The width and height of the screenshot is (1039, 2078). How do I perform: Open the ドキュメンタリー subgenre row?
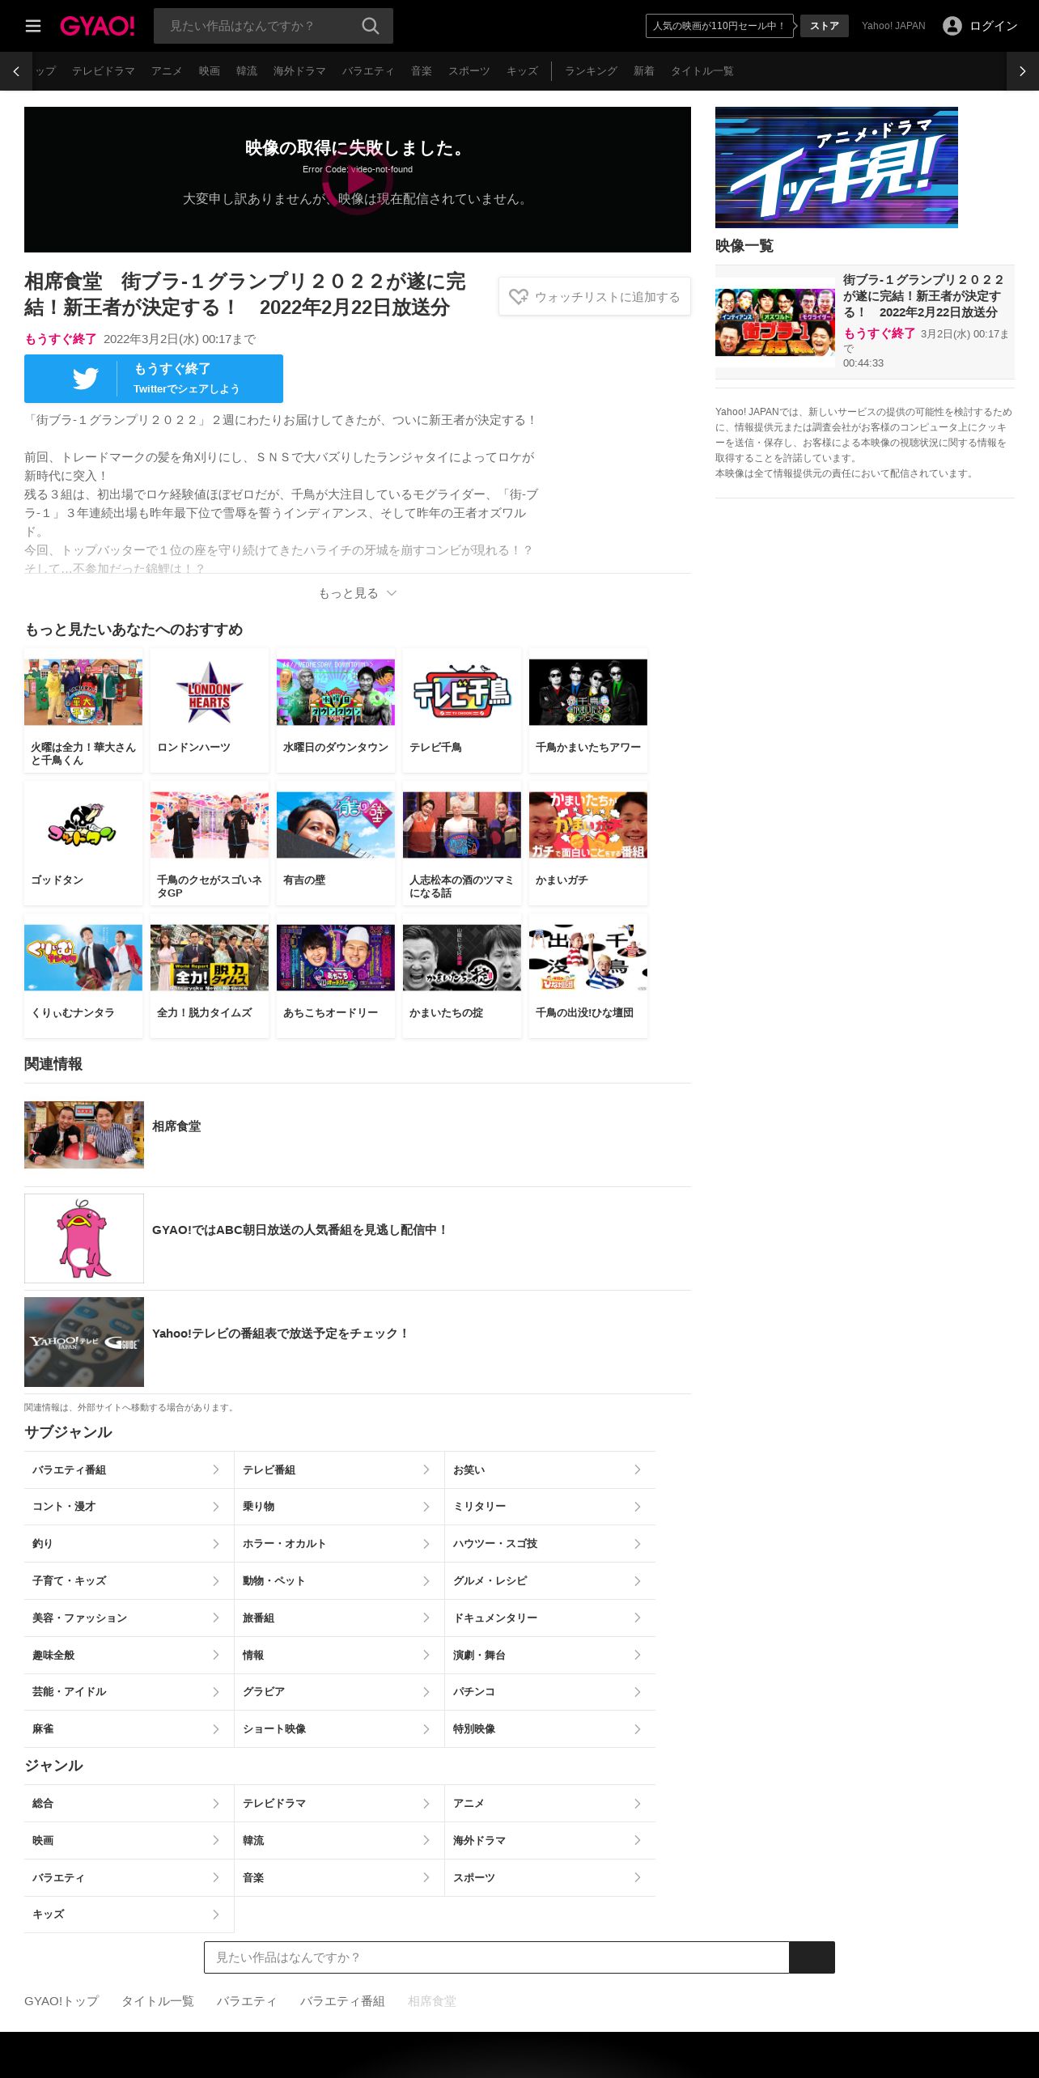[550, 1618]
